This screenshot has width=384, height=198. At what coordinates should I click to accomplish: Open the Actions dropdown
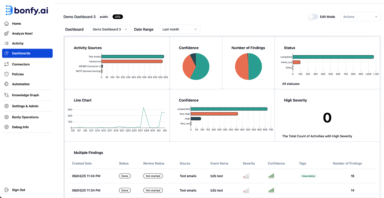pyautogui.click(x=360, y=17)
